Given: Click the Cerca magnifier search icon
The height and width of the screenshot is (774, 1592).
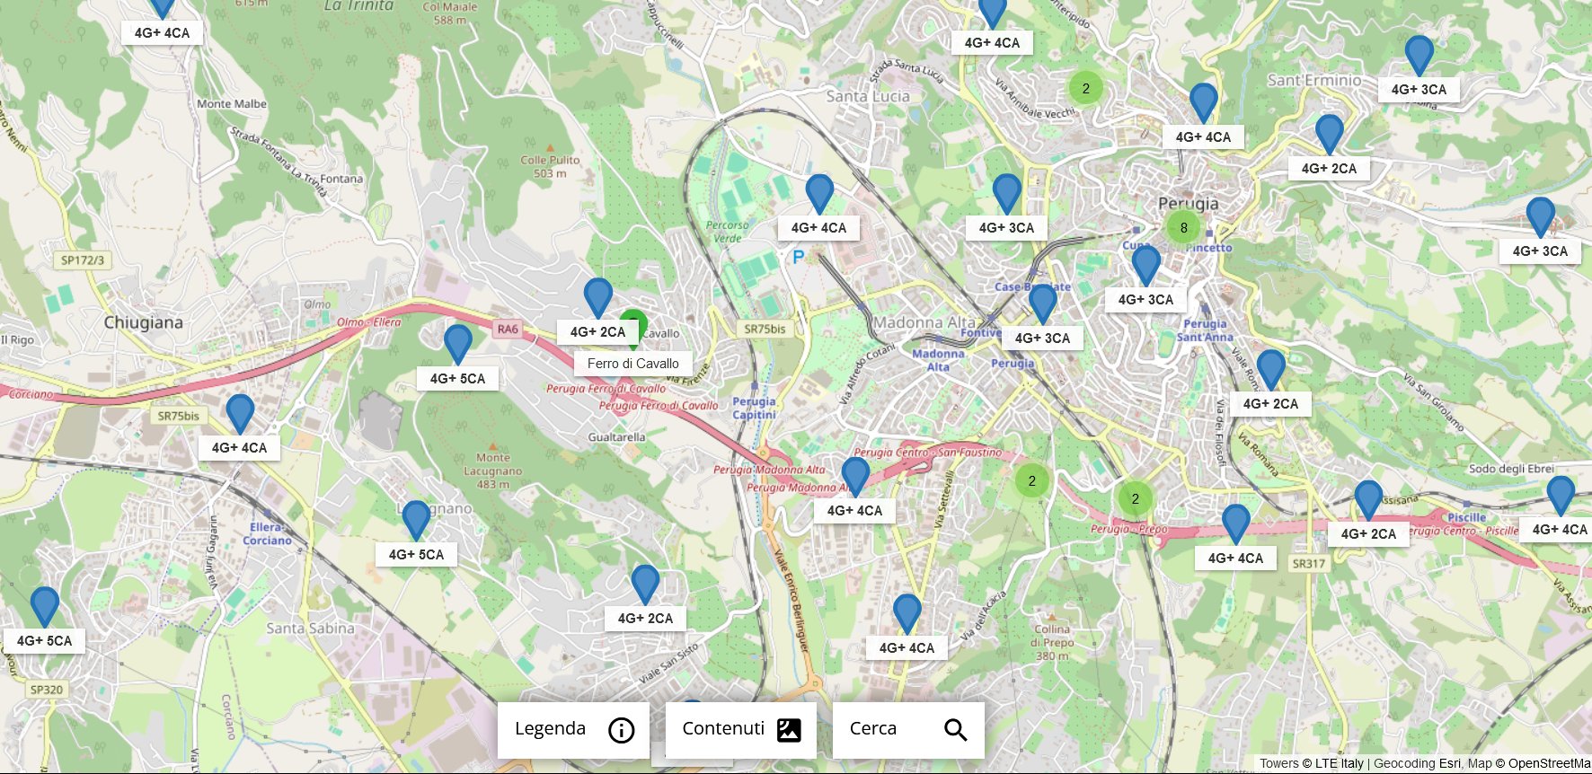Looking at the screenshot, I should (955, 730).
